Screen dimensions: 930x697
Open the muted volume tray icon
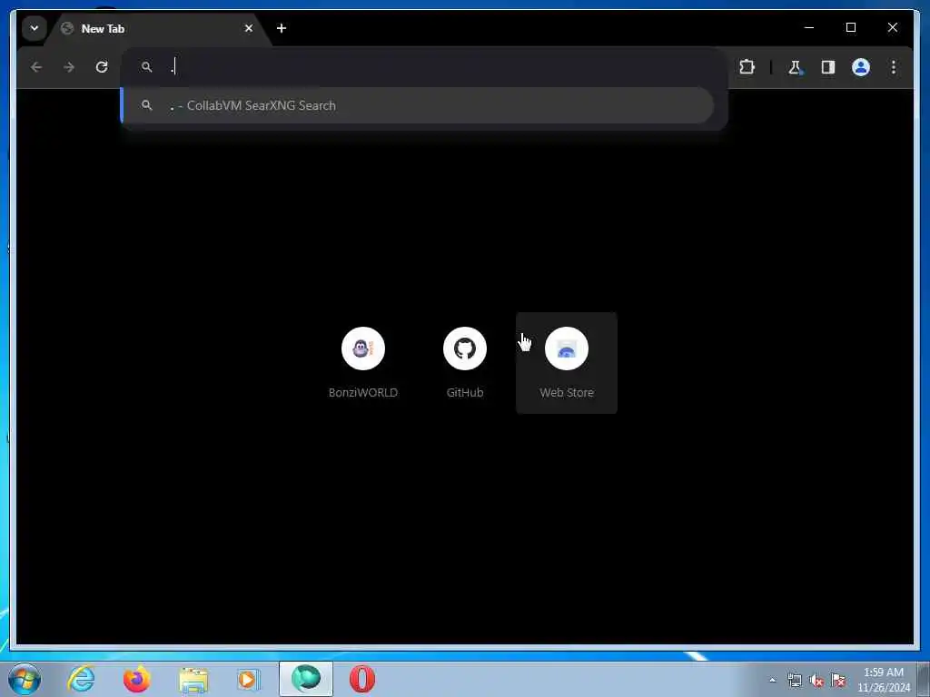click(816, 680)
